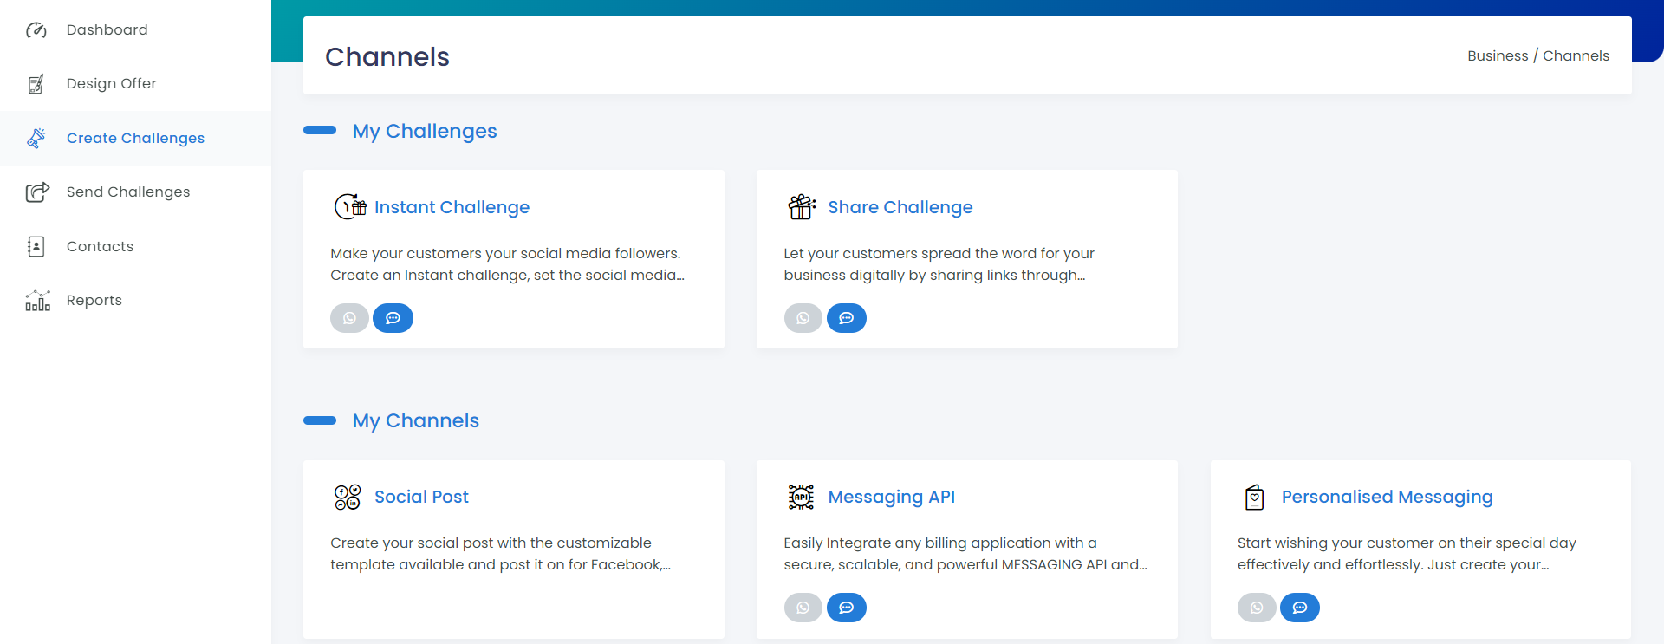Click the Social Post network icon

(x=348, y=497)
